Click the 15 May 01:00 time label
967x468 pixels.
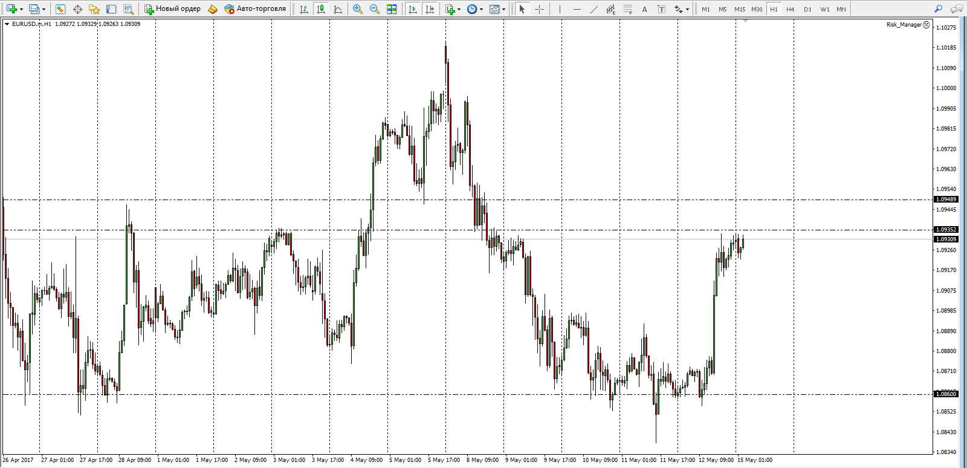[754, 460]
